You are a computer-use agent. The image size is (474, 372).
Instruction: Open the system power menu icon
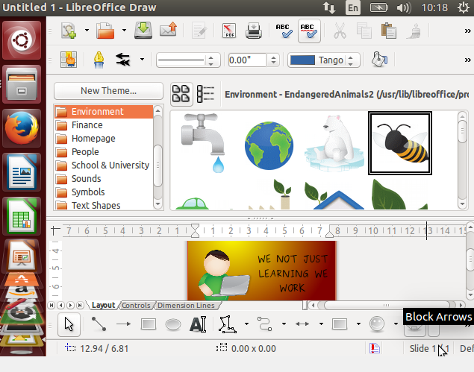(463, 7)
